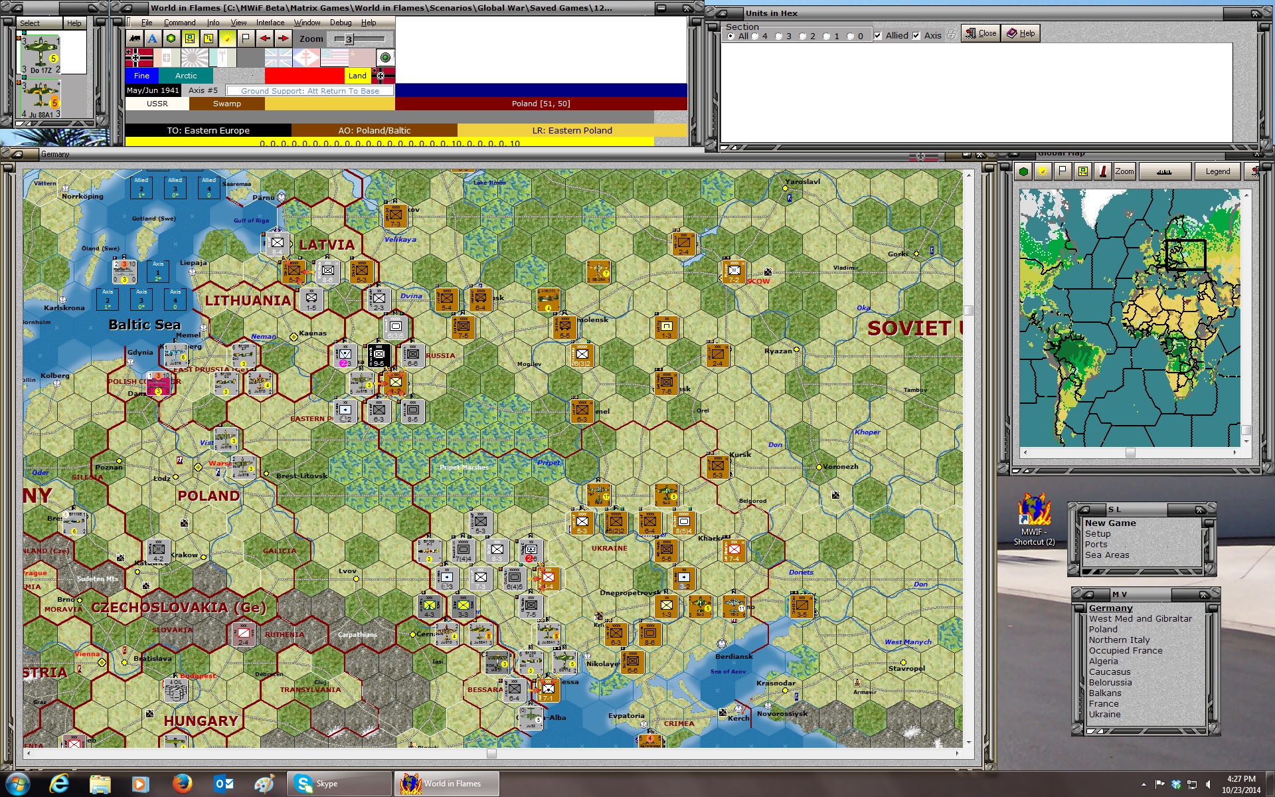1275x797 pixels.
Task: Select the Section 3 radio button
Action: [779, 37]
